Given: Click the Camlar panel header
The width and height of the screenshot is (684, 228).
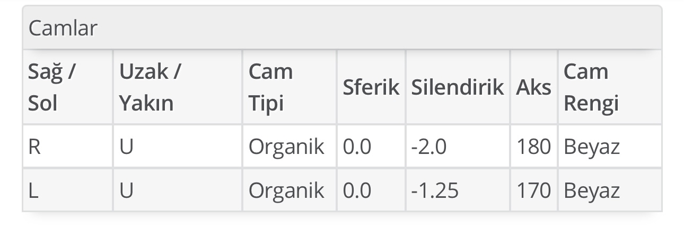Looking at the screenshot, I should (x=64, y=28).
